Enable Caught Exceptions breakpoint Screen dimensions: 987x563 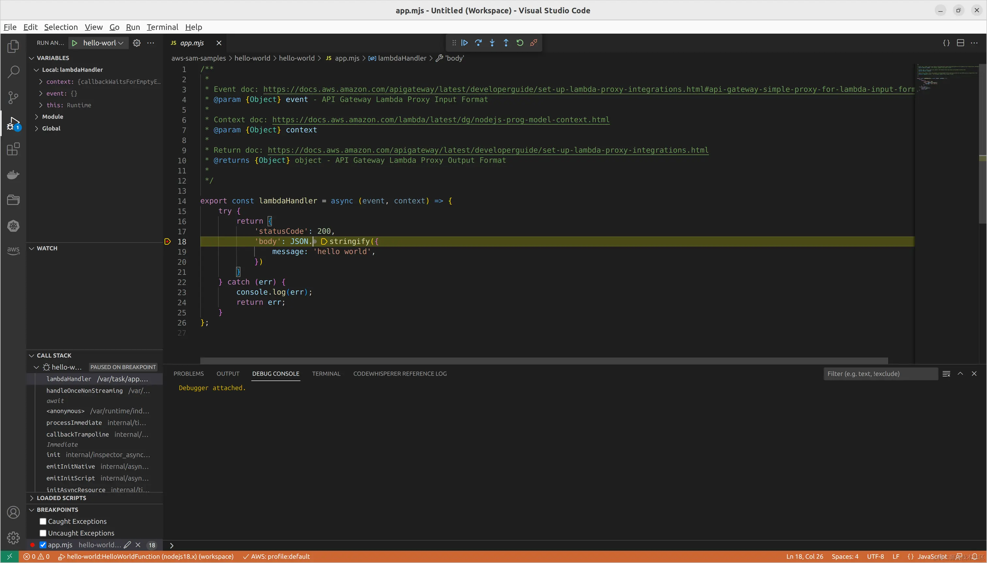click(43, 521)
